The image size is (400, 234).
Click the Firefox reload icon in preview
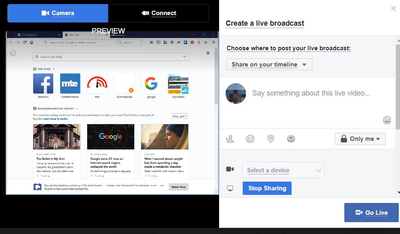25,42
